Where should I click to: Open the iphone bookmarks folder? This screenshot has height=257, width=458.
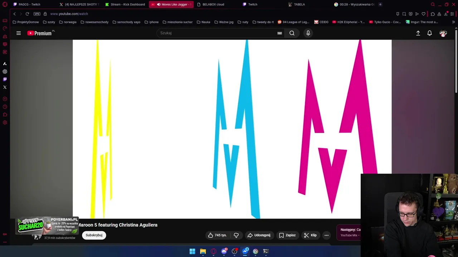[152, 22]
